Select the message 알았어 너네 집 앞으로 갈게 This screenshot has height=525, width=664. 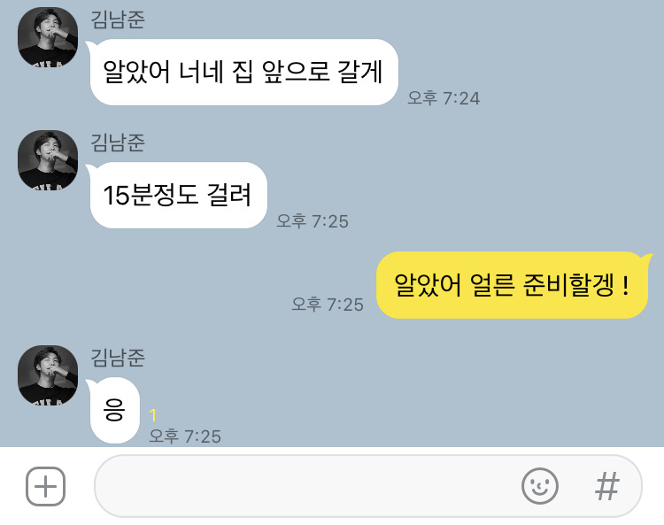point(243,72)
